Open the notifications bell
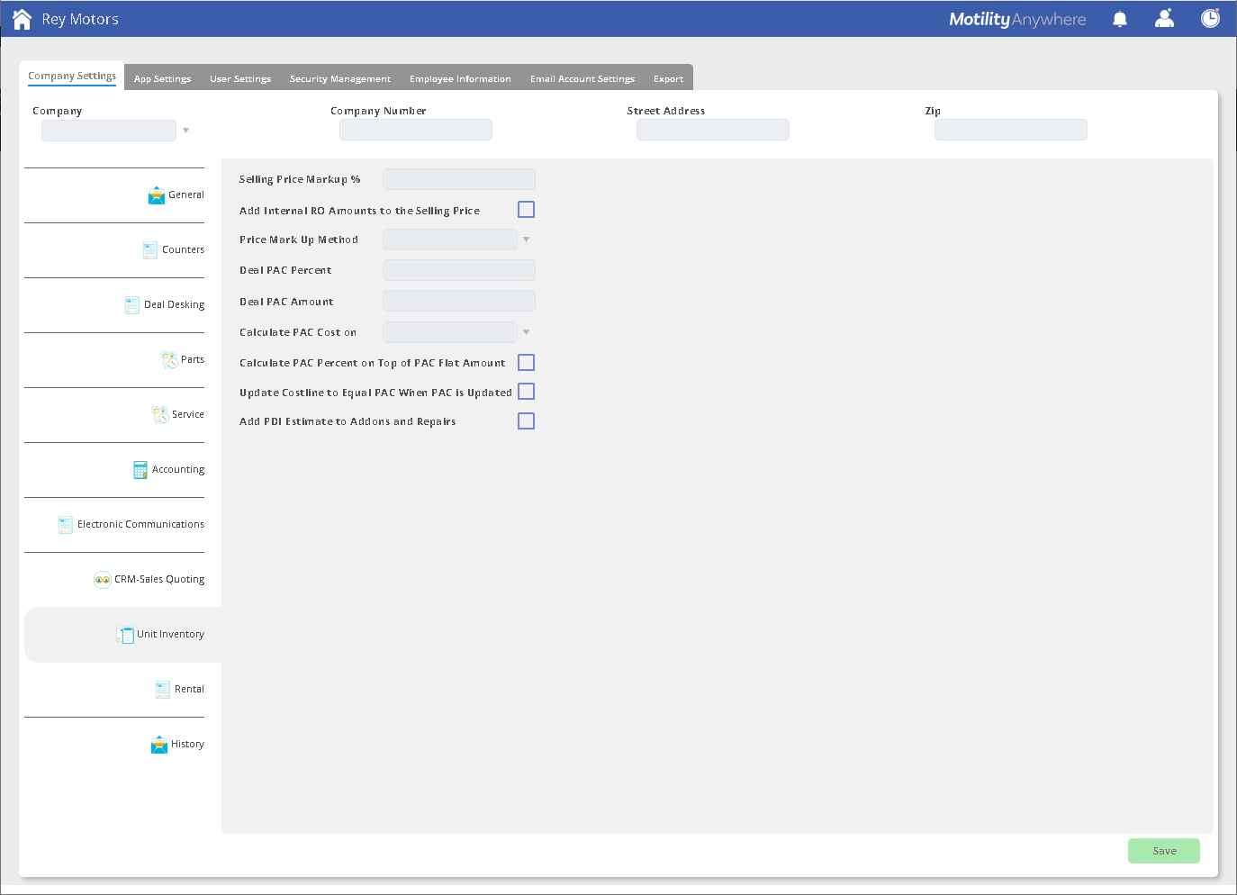 click(1120, 19)
